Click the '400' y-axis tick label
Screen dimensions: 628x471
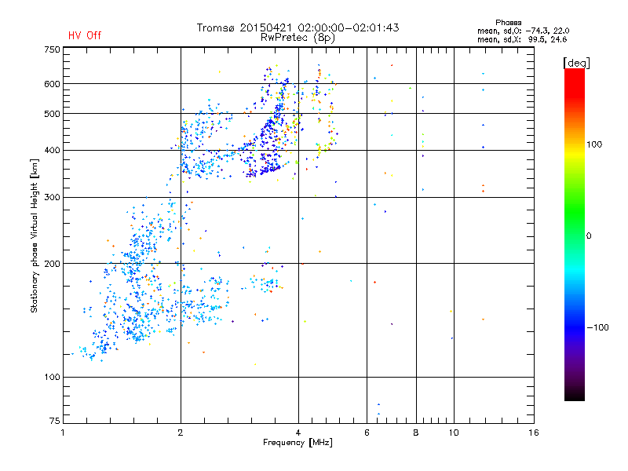click(52, 150)
